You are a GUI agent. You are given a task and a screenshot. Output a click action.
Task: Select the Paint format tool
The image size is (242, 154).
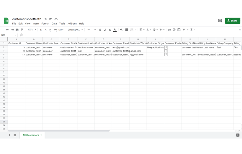pos(22,30)
